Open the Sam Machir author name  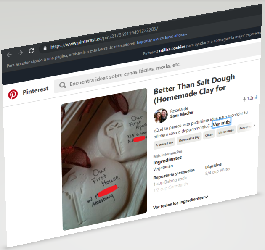click(x=182, y=114)
